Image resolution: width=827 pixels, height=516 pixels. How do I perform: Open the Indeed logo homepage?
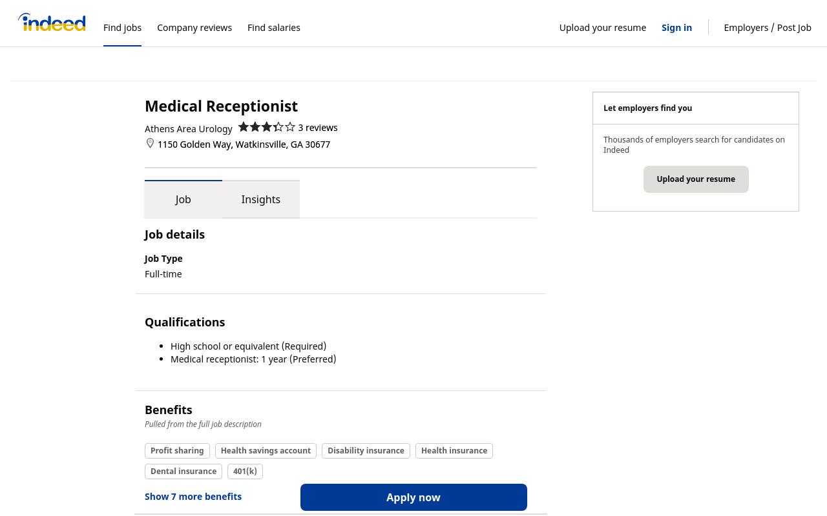(x=52, y=23)
